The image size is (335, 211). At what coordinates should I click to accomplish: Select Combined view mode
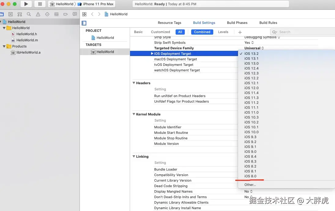202,32
